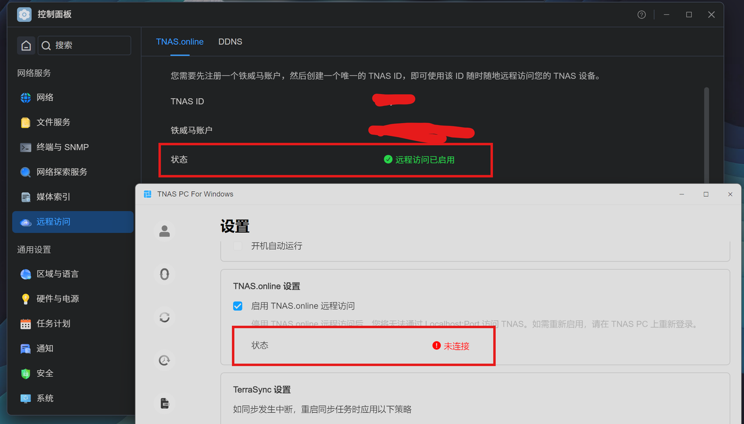744x424 pixels.
Task: Click 未连接 status text in TNAS PC
Action: 456,346
